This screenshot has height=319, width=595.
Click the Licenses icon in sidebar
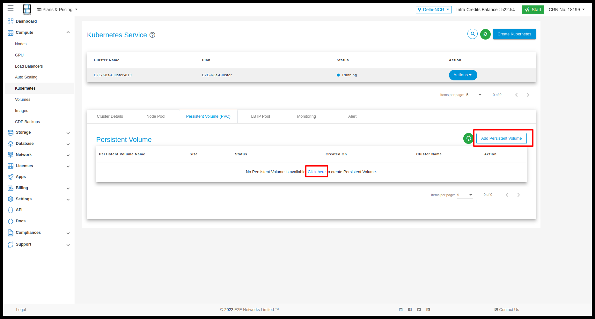coord(11,166)
